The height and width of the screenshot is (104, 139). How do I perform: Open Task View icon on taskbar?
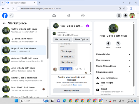(52, 101)
